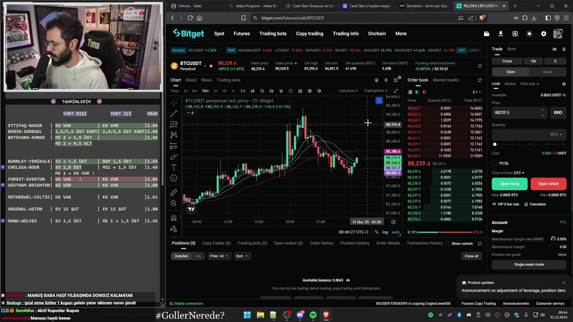
Task: Open the candlestick chart type icon
Action: click(252, 91)
